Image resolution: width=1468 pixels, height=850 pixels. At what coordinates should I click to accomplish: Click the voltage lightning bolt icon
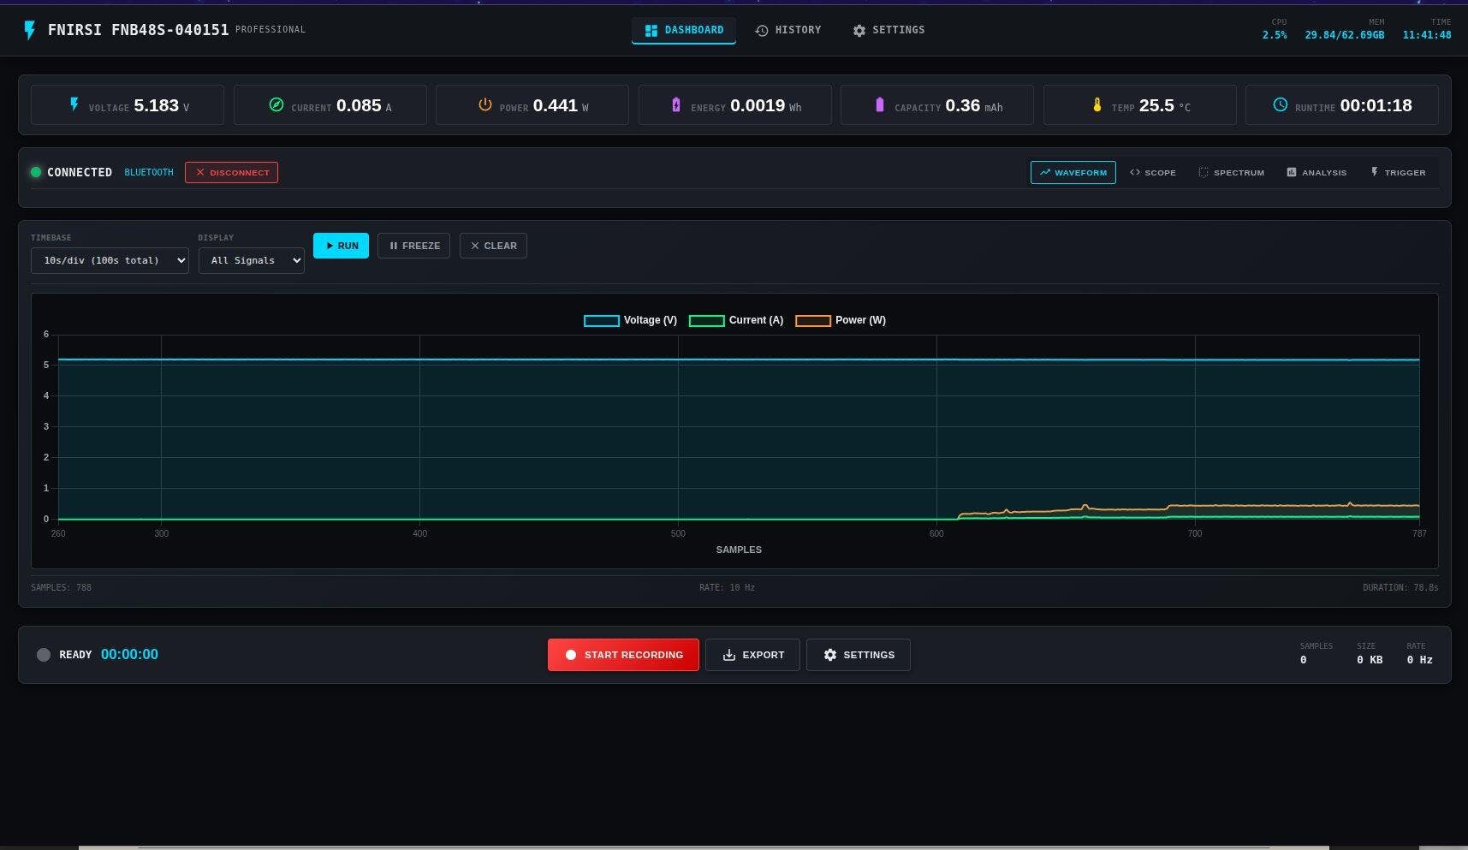[x=74, y=104]
